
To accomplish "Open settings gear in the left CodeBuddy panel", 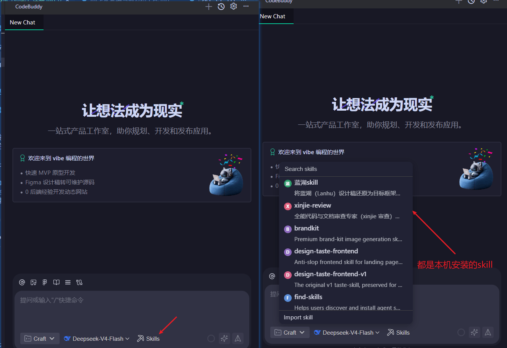I will (234, 6).
